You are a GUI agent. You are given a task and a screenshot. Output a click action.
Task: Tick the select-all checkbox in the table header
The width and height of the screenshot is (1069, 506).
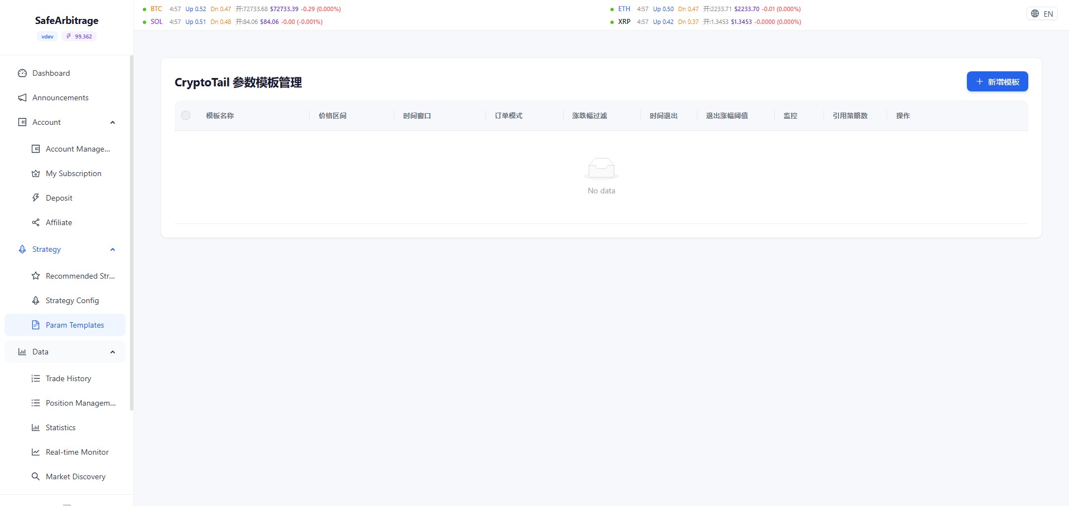[186, 115]
